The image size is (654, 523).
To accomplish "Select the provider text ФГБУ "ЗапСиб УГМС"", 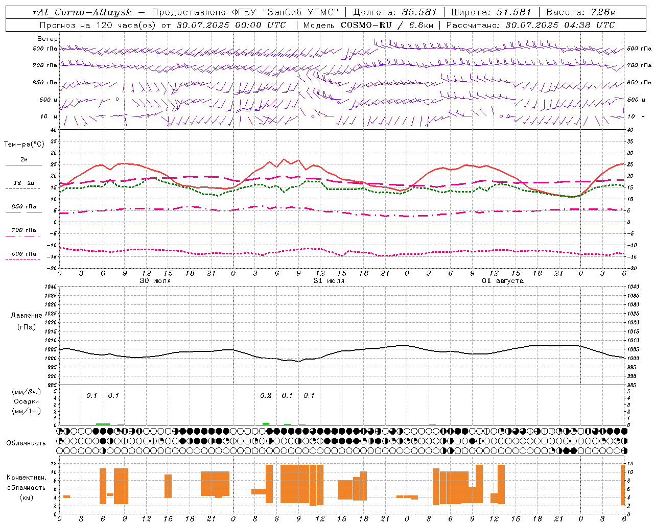I will point(285,12).
